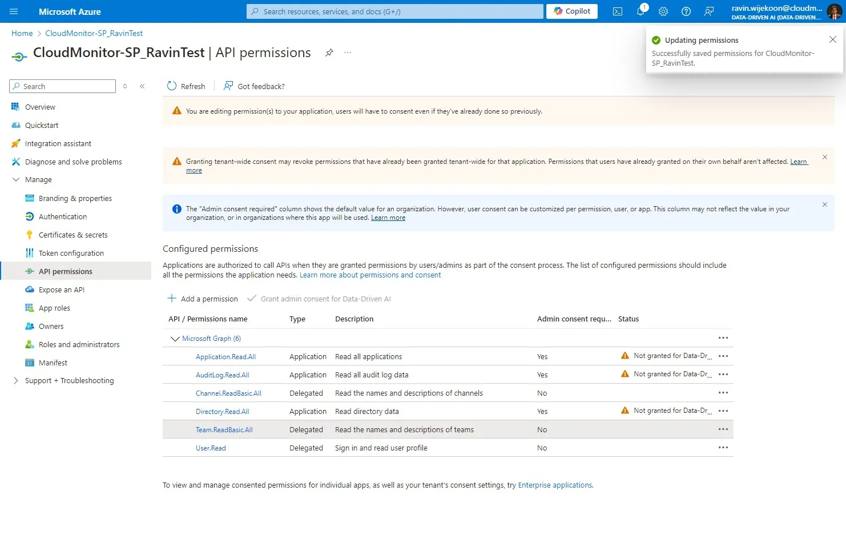Viewport: 846px width, 547px height.
Task: Collapse the Manage section
Action: (x=16, y=179)
